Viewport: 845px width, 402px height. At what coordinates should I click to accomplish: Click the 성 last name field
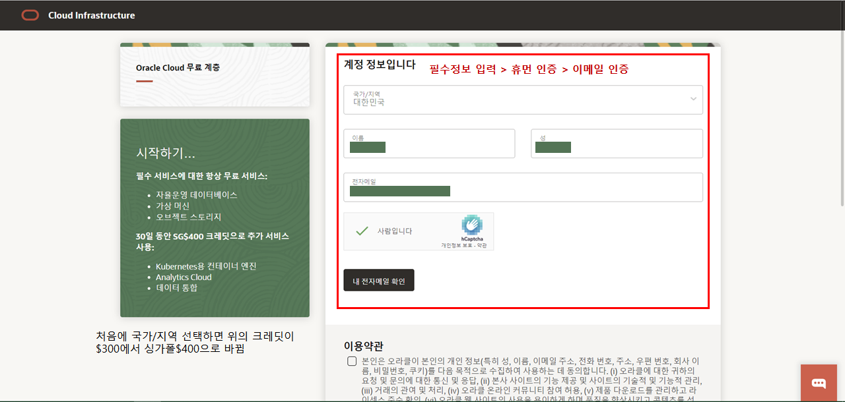click(617, 144)
